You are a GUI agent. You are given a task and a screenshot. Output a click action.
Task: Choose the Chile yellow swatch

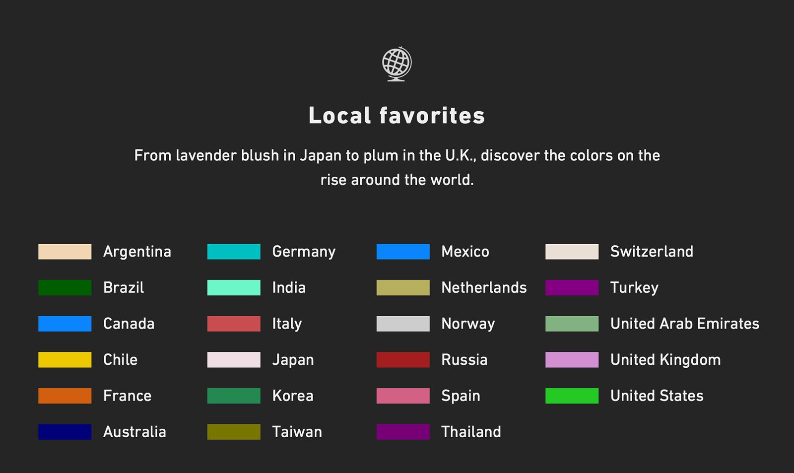[65, 360]
